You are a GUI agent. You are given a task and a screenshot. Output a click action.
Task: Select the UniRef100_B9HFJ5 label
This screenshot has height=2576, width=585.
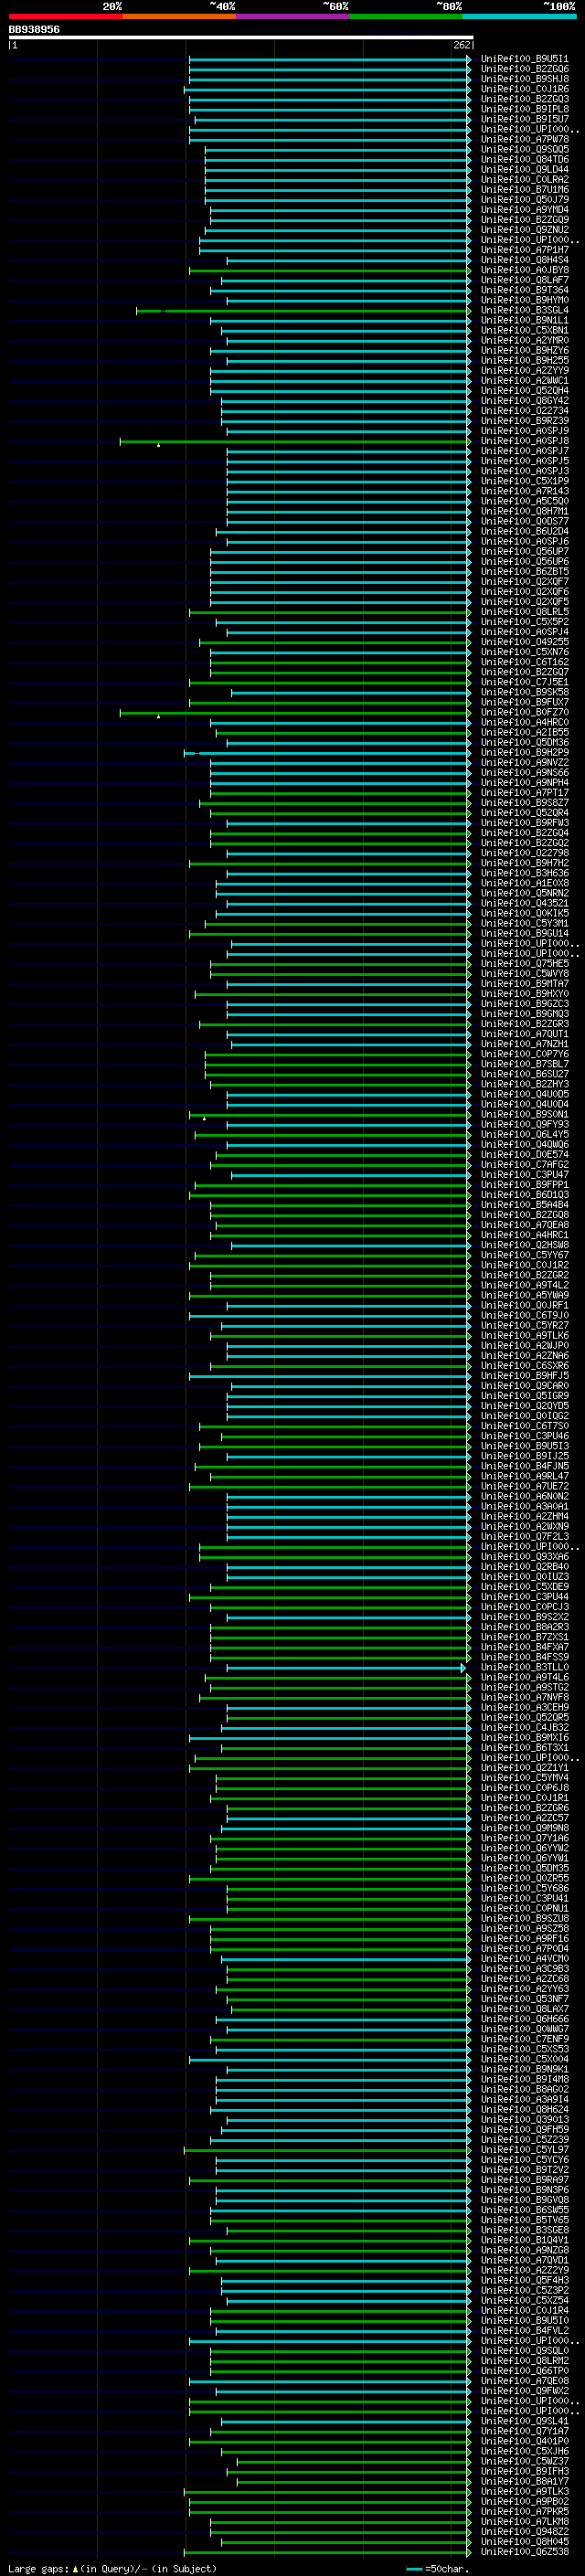[525, 1376]
